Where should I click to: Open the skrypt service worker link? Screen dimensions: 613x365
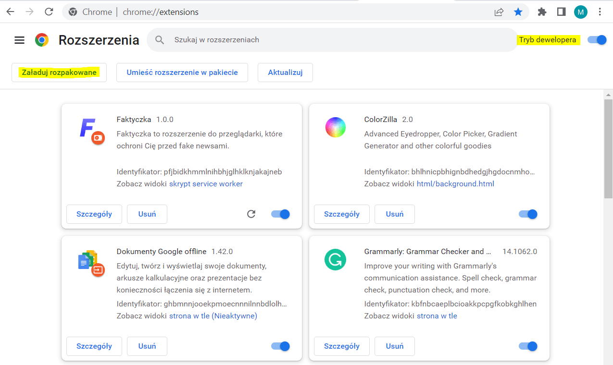pyautogui.click(x=206, y=184)
